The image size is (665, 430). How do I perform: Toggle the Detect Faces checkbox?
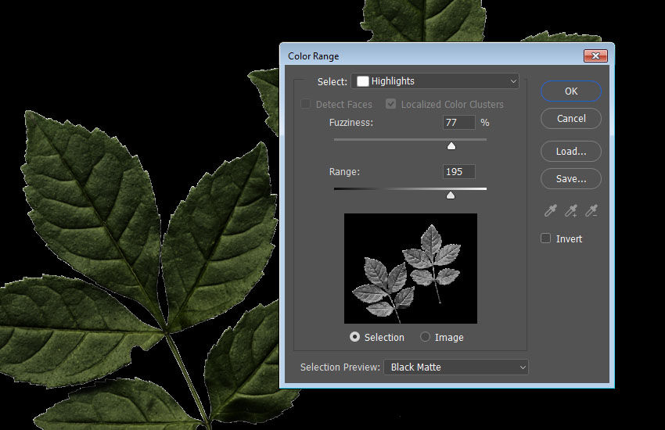pyautogui.click(x=305, y=104)
